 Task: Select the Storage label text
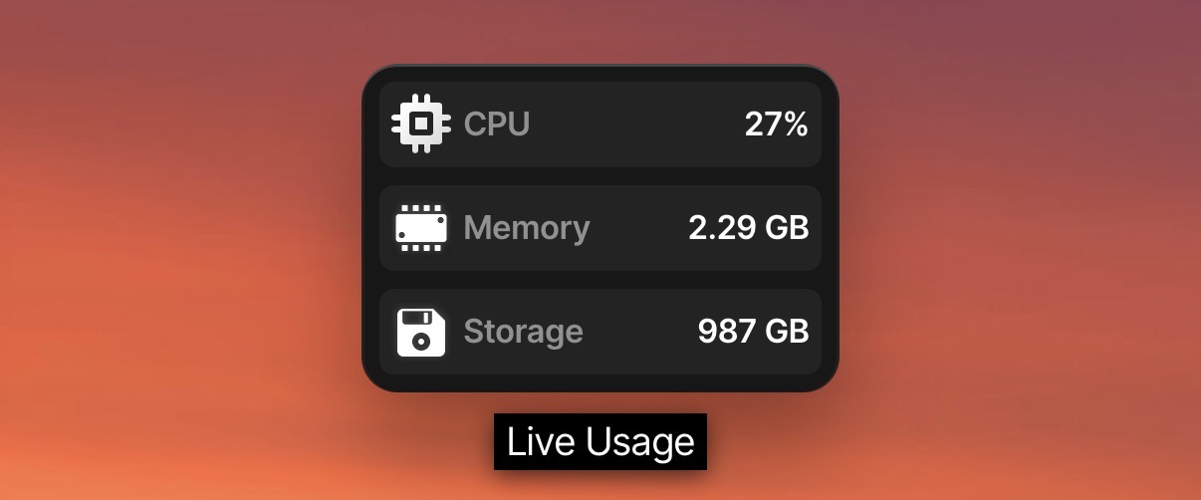(524, 332)
